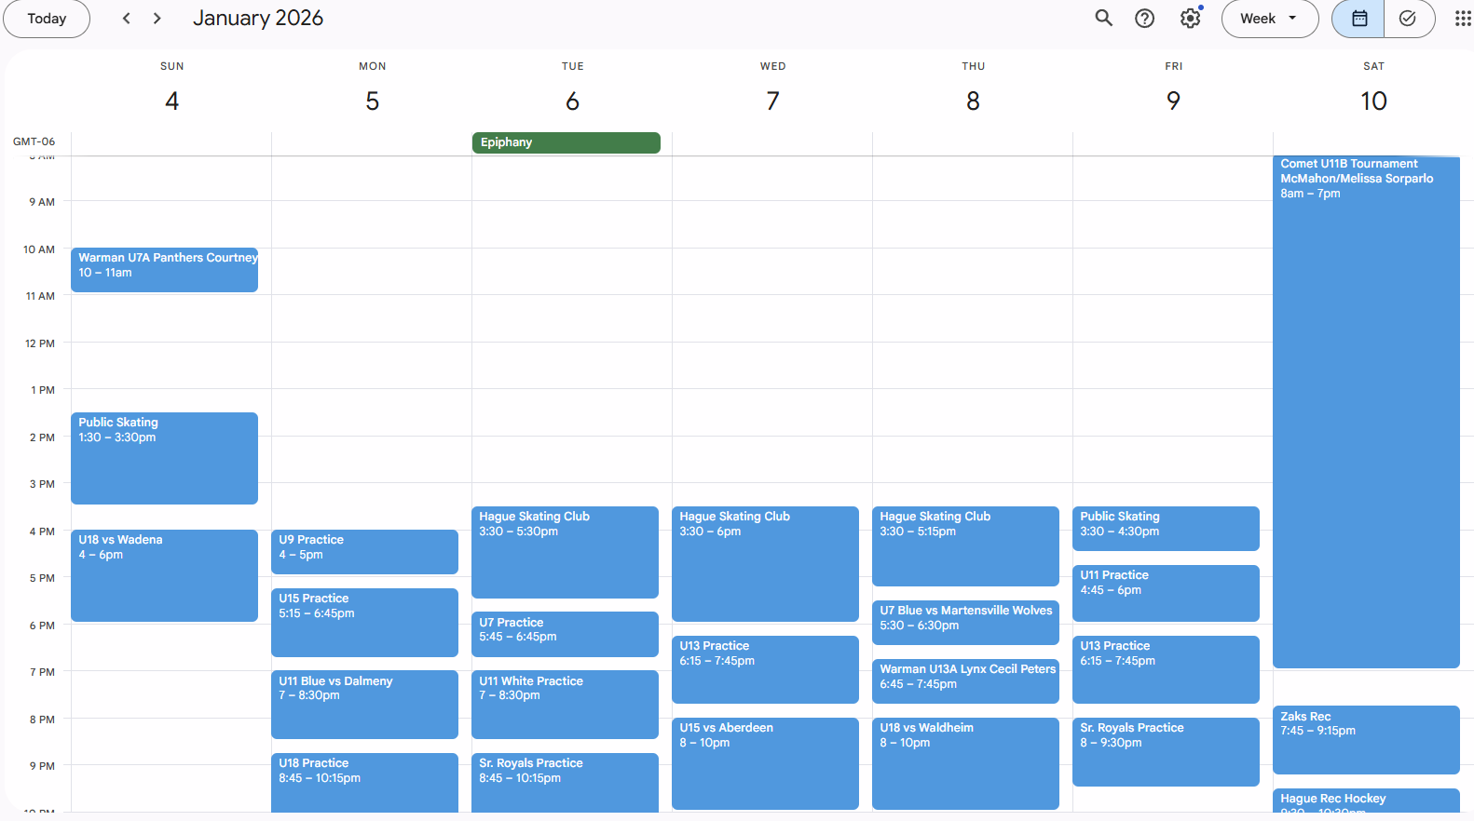This screenshot has width=1474, height=821.
Task: Open the Support help icon
Action: [x=1144, y=19]
